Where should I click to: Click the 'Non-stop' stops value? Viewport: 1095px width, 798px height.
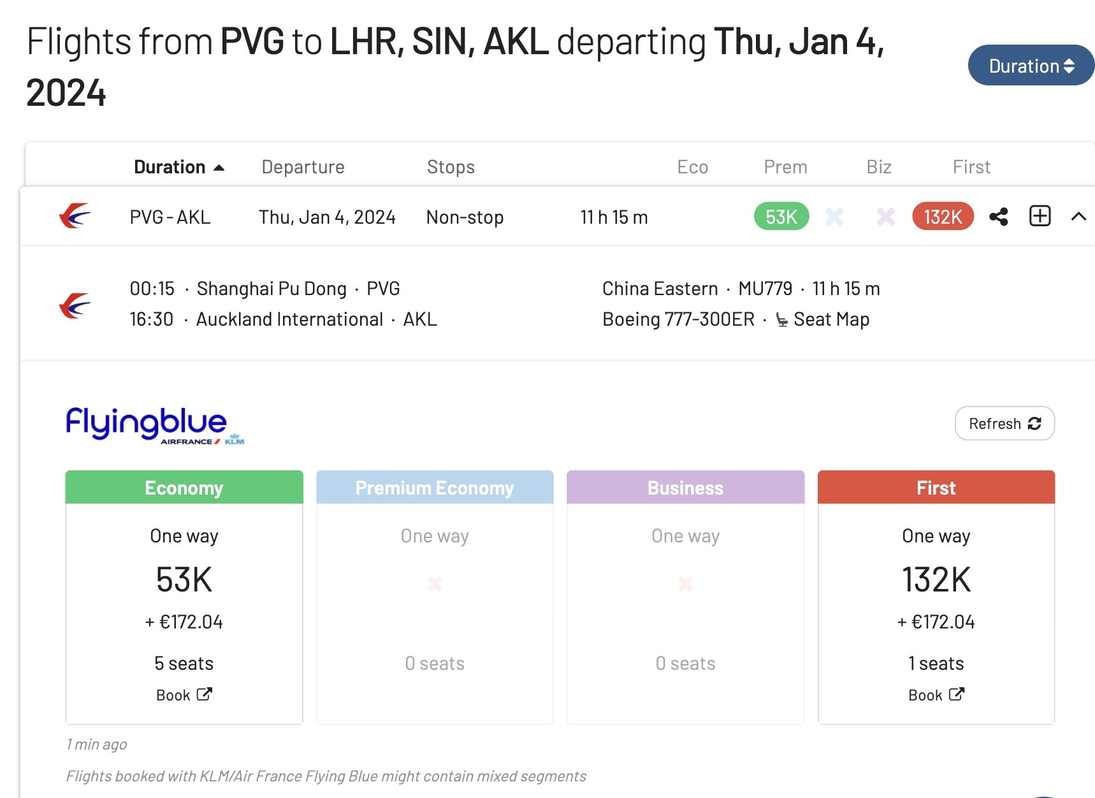coord(465,217)
